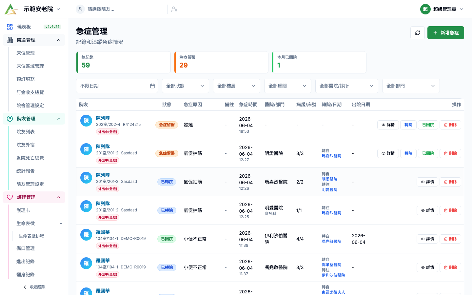Click 詳情 in the 12:26 瑪嘉烈醫院 row
The height and width of the screenshot is (295, 472).
[427, 182]
